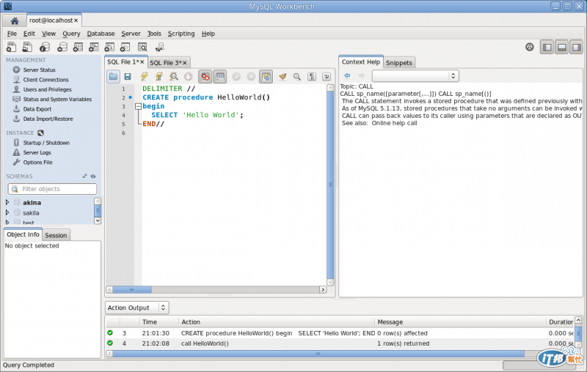Execute statement under cursor lightning icon
This screenshot has width=587, height=372.
coord(159,77)
